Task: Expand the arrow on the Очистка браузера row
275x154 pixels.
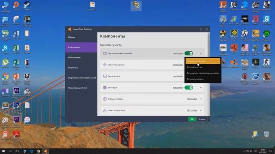Action: tap(201, 110)
